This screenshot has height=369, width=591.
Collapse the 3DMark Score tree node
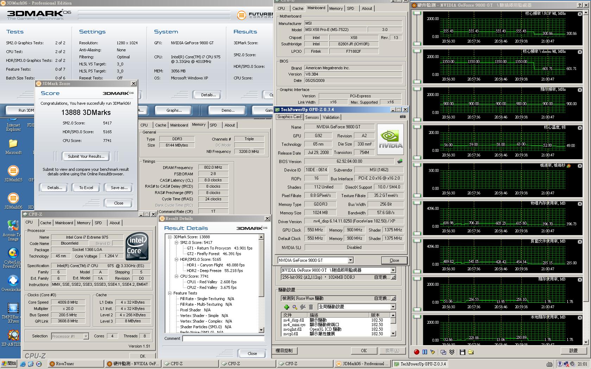[x=170, y=237]
